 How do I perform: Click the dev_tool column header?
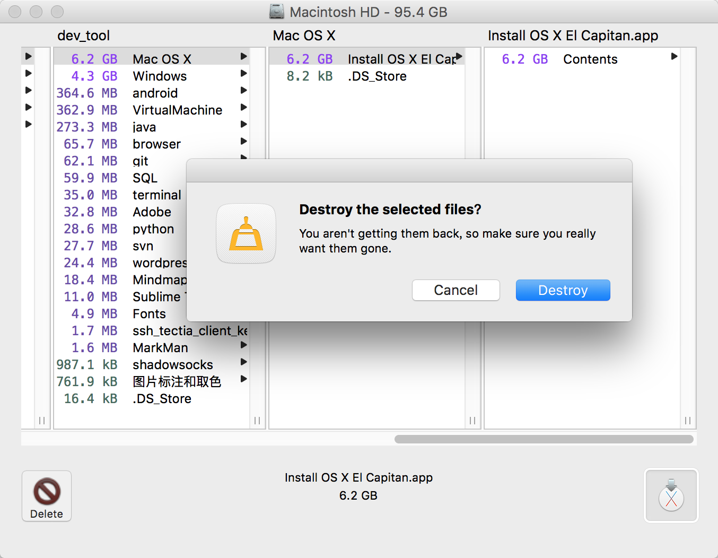[84, 36]
